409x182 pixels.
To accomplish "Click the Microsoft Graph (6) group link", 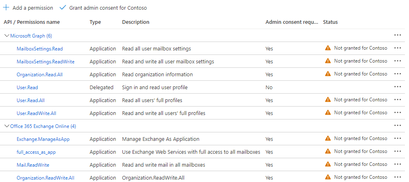I will (x=31, y=36).
